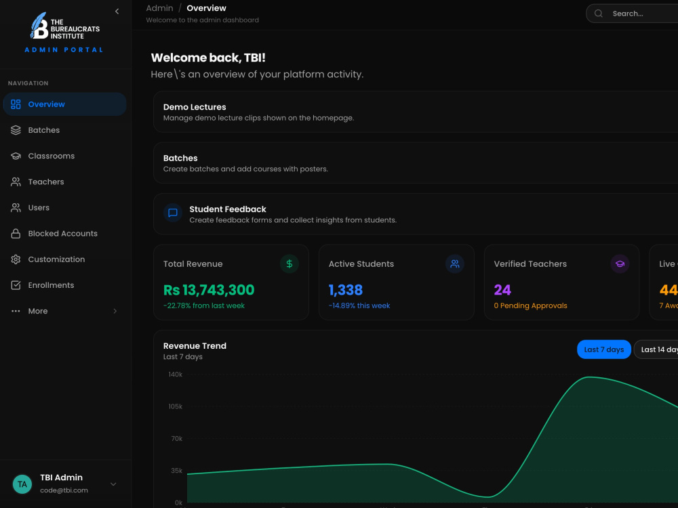Screen dimensions: 678x508
Task: Select the Last 7 days range
Action: pyautogui.click(x=603, y=350)
